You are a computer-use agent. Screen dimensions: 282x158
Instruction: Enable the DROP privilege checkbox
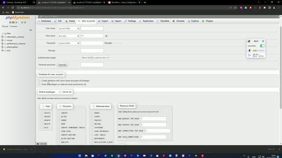click(x=59, y=124)
